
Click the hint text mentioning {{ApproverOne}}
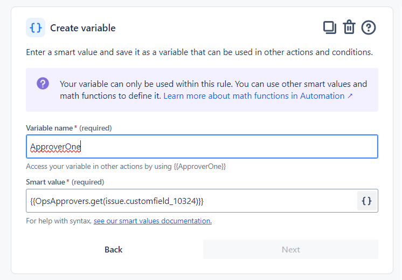(126, 167)
